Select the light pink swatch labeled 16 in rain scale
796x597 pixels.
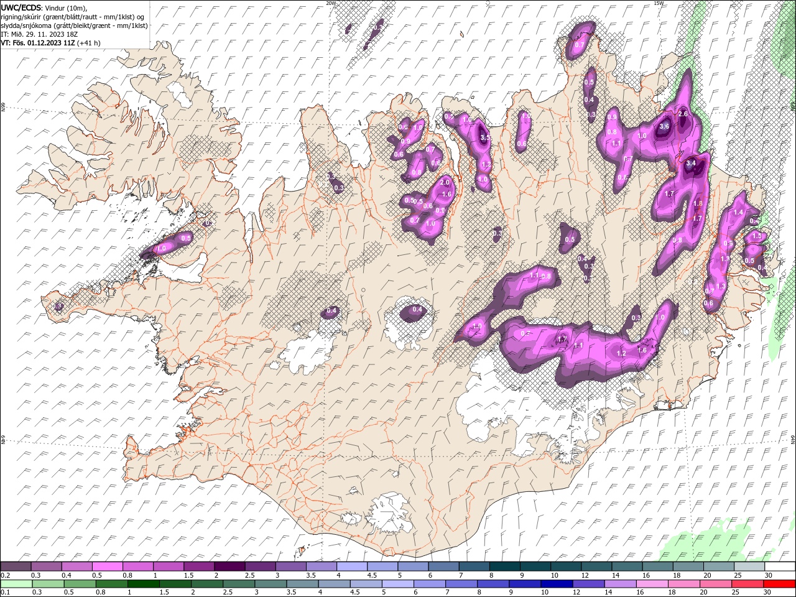click(x=652, y=584)
